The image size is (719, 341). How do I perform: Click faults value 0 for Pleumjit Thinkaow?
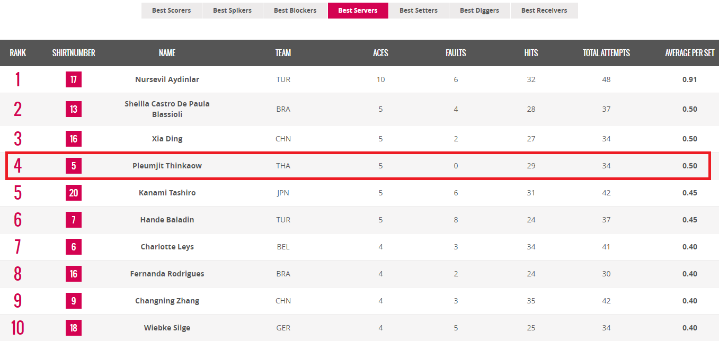pos(456,166)
